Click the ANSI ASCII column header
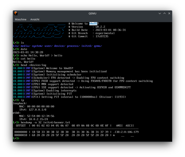185x157 pixels. pyautogui.click(x=125, y=126)
